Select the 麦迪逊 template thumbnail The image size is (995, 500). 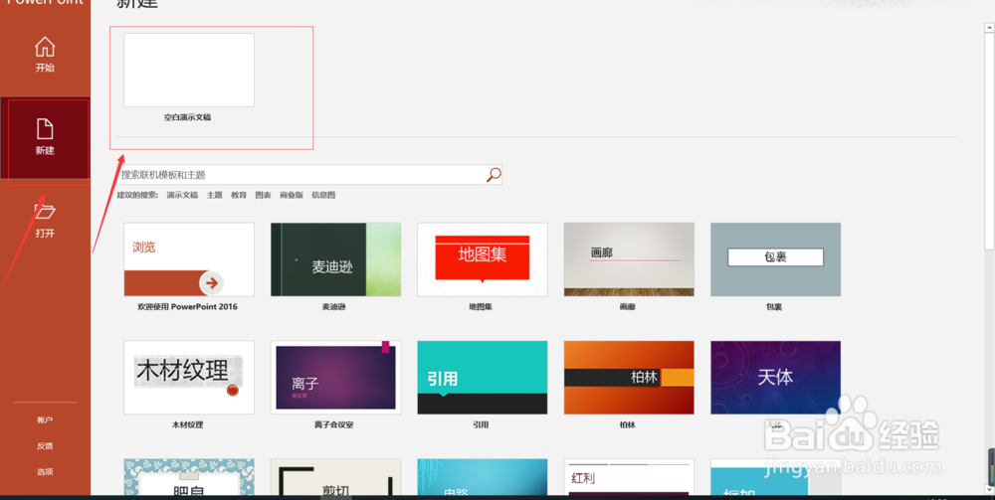pyautogui.click(x=335, y=259)
